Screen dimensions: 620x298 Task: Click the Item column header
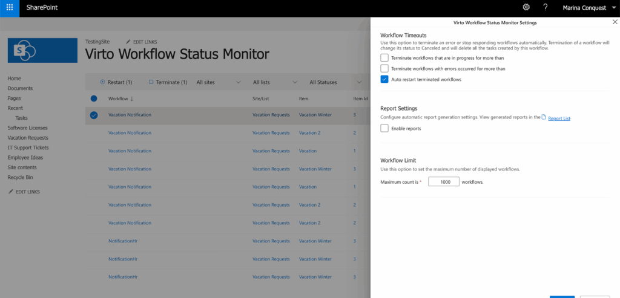tap(304, 99)
